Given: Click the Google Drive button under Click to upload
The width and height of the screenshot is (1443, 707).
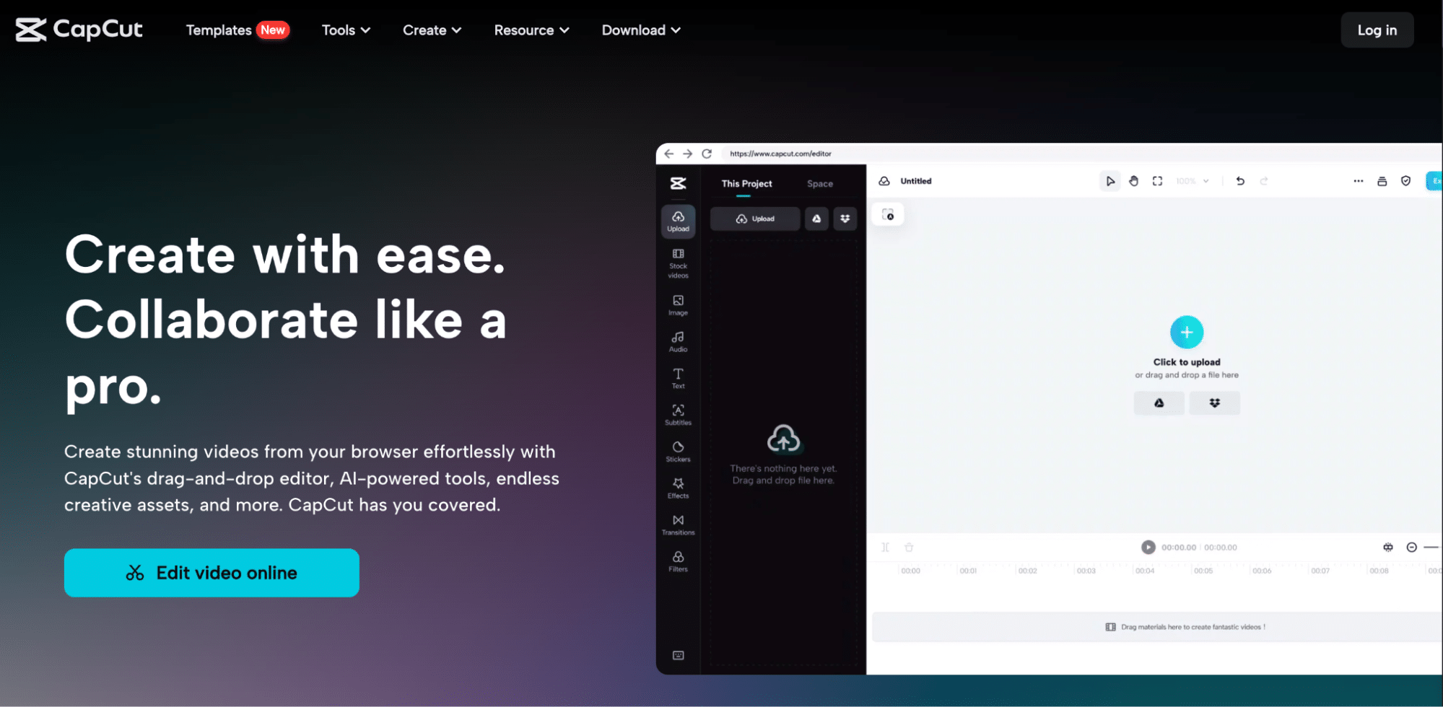Looking at the screenshot, I should [1159, 403].
